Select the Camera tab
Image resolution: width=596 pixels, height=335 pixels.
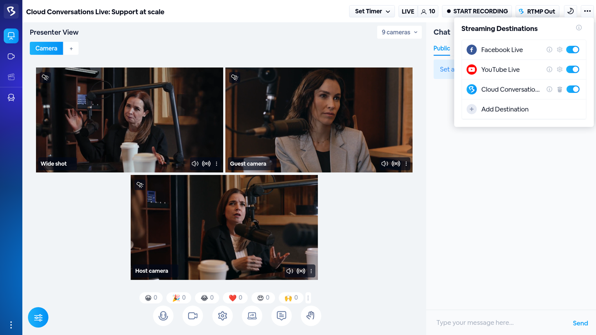(x=47, y=48)
